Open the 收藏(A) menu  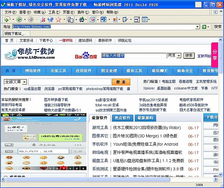[x=40, y=12]
